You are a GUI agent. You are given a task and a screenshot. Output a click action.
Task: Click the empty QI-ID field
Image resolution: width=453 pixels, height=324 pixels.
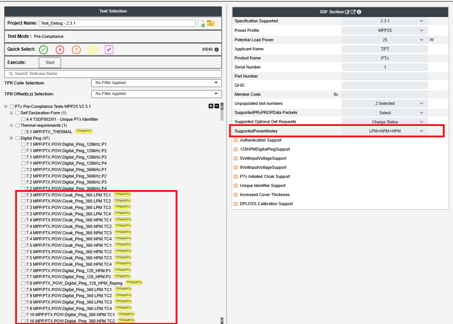coord(385,85)
